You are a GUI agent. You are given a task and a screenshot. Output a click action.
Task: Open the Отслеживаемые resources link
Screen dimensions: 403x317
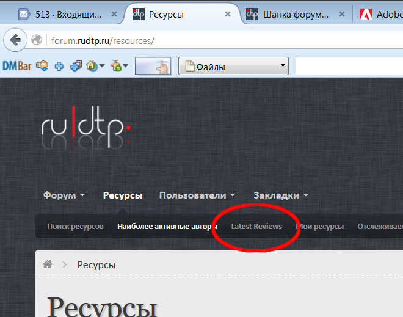(380, 227)
